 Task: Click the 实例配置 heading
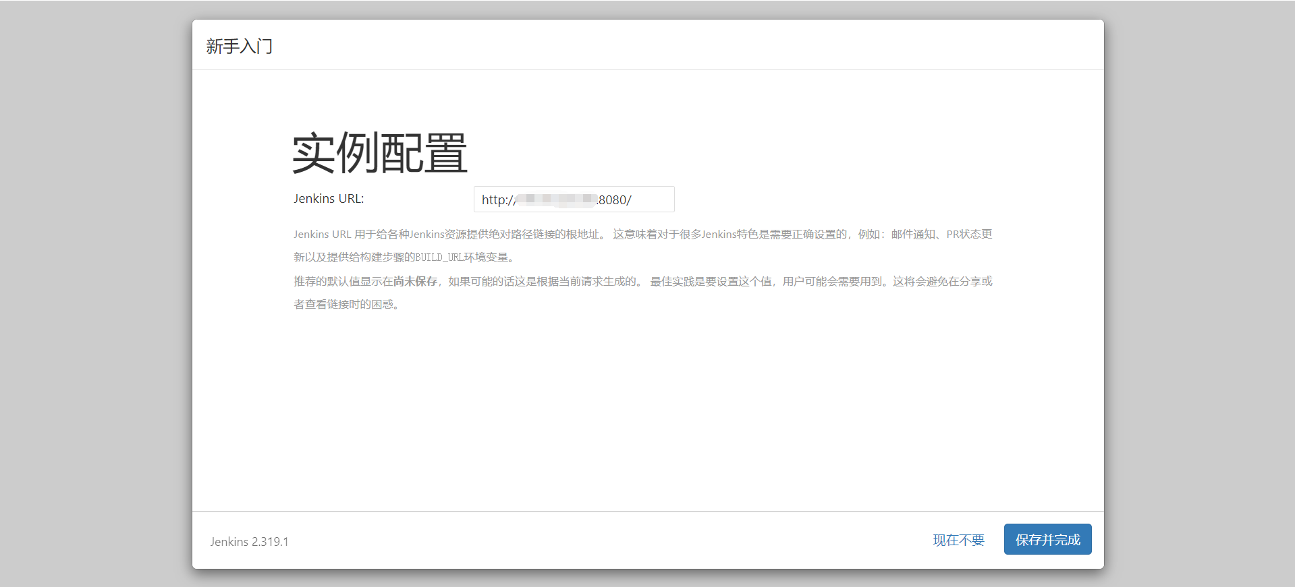[380, 153]
